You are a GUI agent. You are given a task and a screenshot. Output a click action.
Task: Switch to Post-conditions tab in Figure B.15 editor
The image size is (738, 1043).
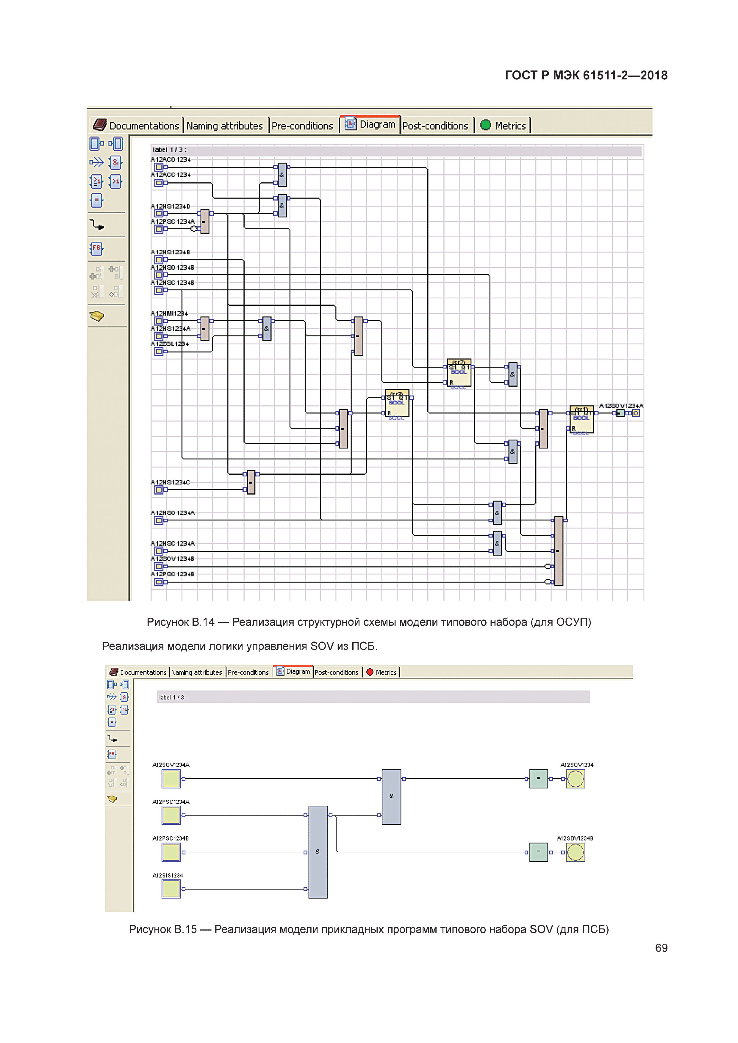point(337,672)
